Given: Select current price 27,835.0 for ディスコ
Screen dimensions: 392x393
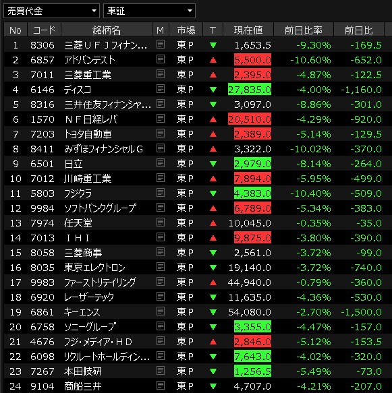Looking at the screenshot, I should click(250, 90).
